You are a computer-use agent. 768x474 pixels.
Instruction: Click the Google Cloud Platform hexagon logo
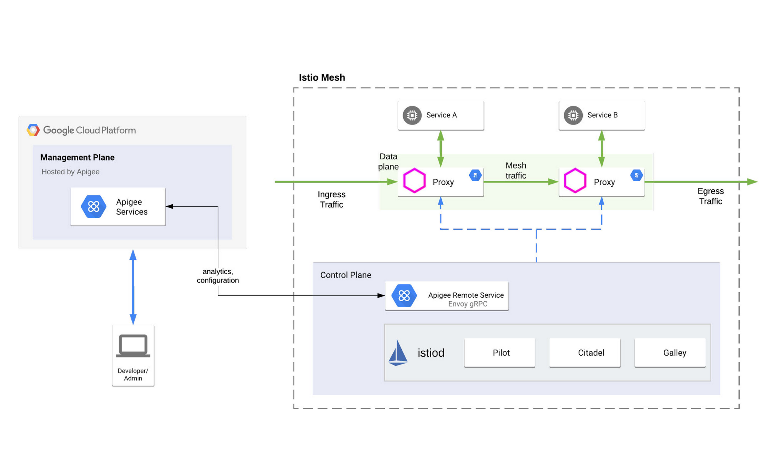pos(33,130)
